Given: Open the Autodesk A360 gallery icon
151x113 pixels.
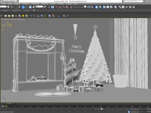Looking at the screenshot, I should 134,7.
